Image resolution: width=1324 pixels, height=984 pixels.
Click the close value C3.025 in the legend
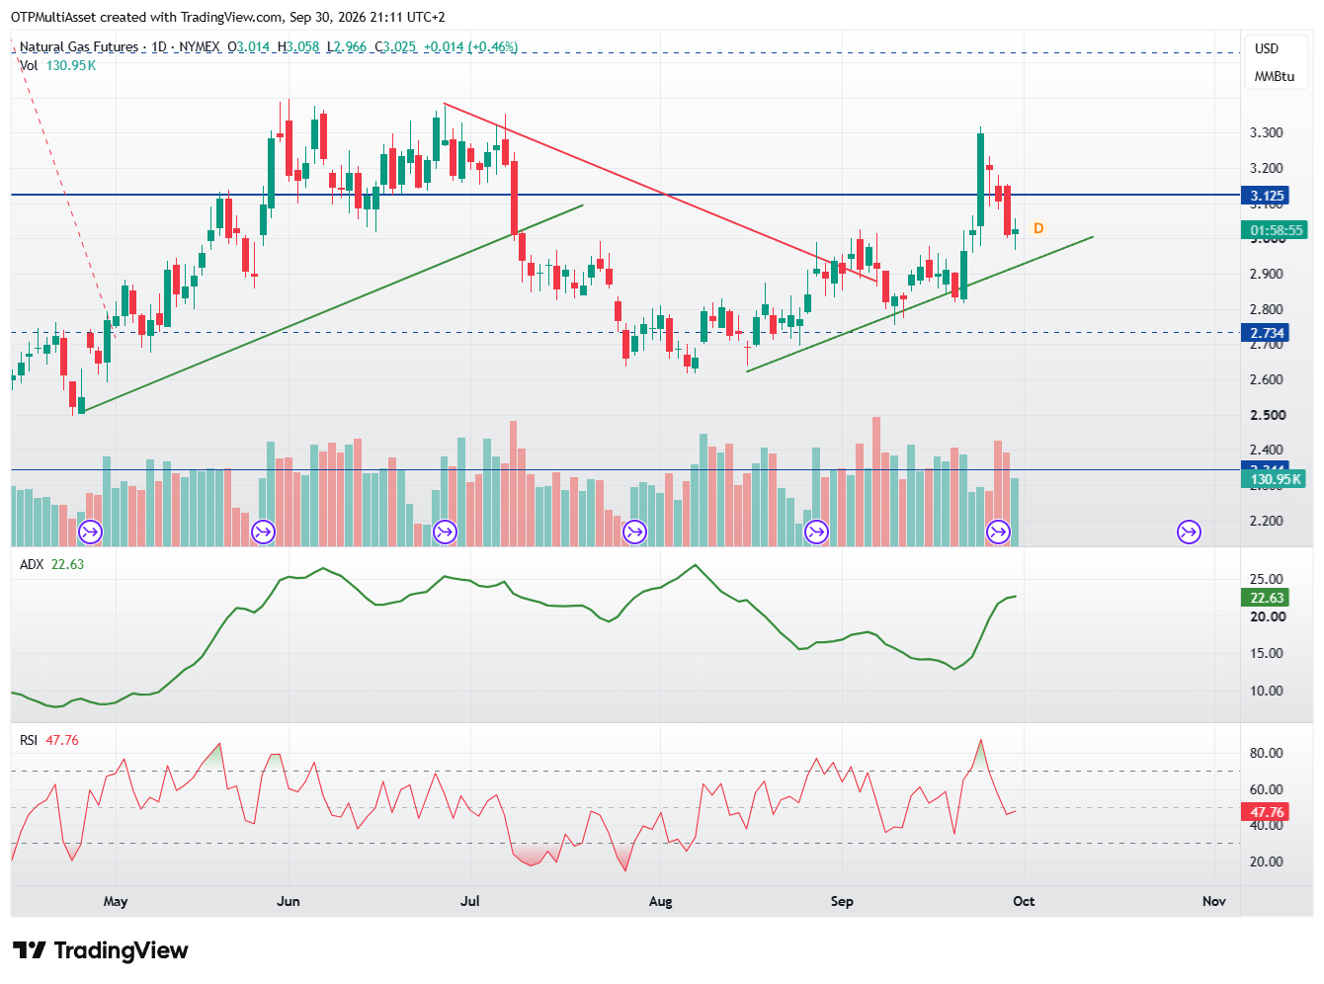[395, 46]
